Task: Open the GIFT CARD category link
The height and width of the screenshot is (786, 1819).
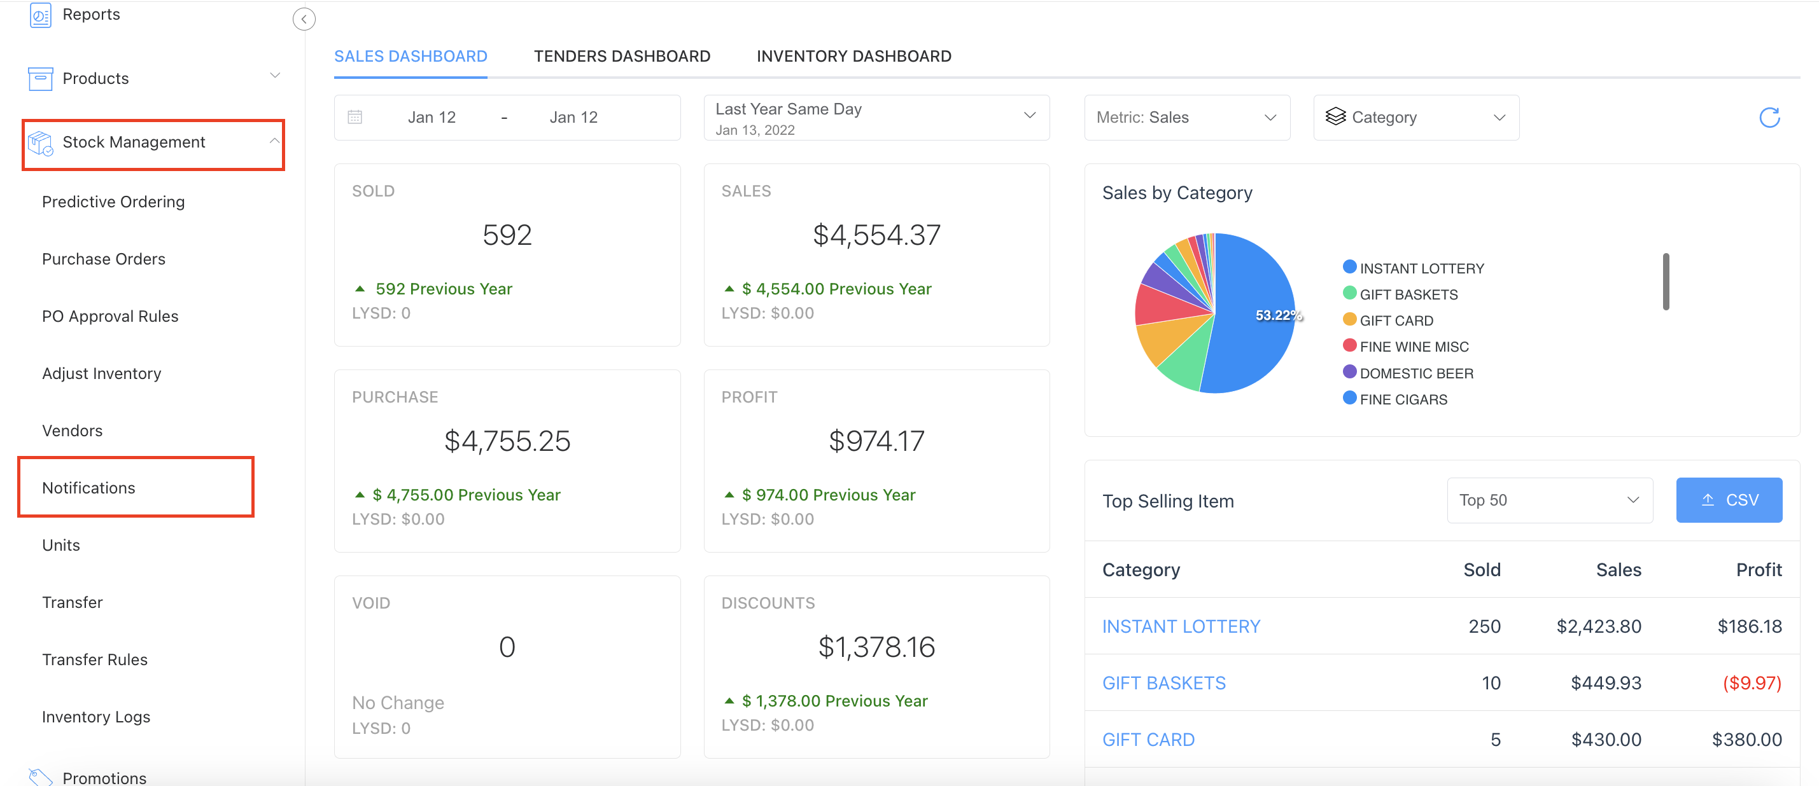Action: (1148, 740)
